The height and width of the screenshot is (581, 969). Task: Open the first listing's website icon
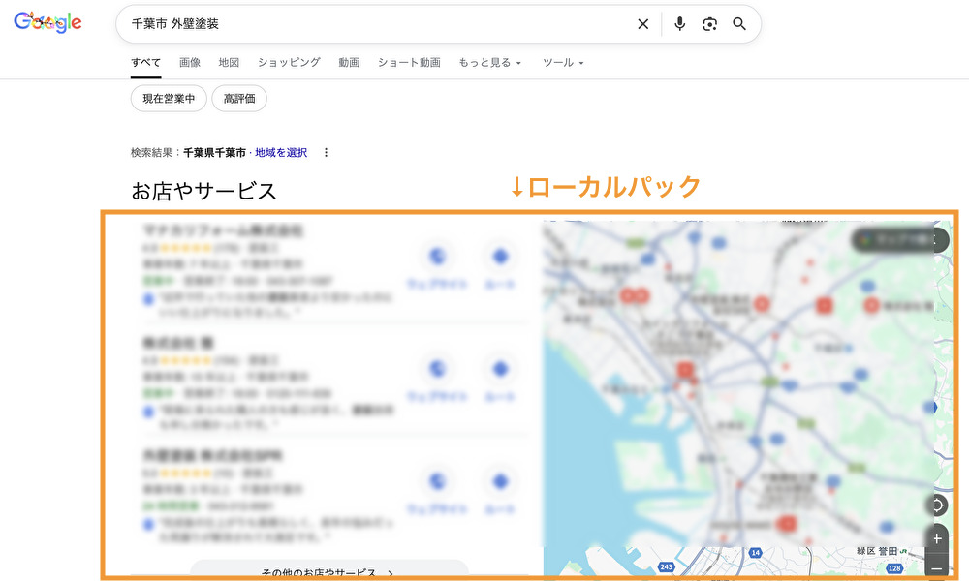tap(437, 258)
